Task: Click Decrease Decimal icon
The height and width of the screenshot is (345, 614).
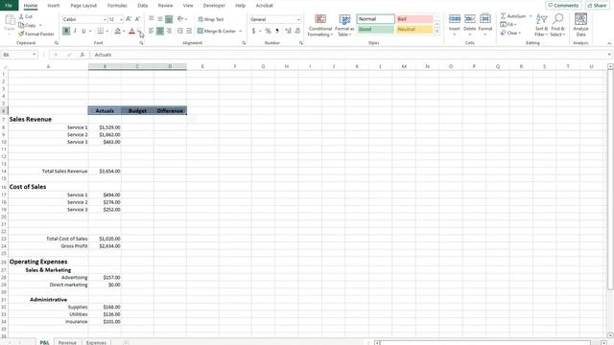Action: click(297, 31)
